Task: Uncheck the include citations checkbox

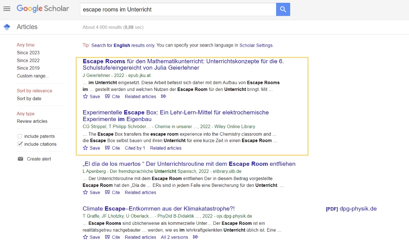Action: (x=20, y=144)
